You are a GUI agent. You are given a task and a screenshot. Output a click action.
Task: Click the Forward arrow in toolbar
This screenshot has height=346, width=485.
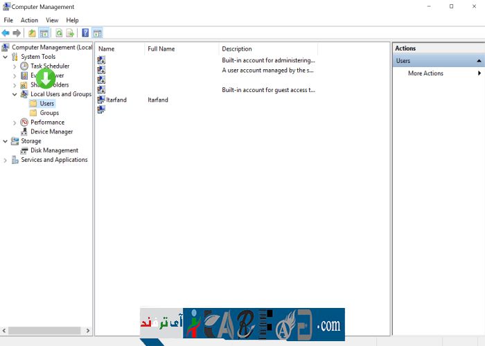(17, 33)
